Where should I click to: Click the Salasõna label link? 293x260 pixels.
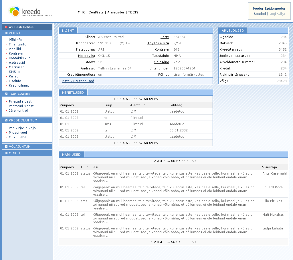tap(162, 62)
